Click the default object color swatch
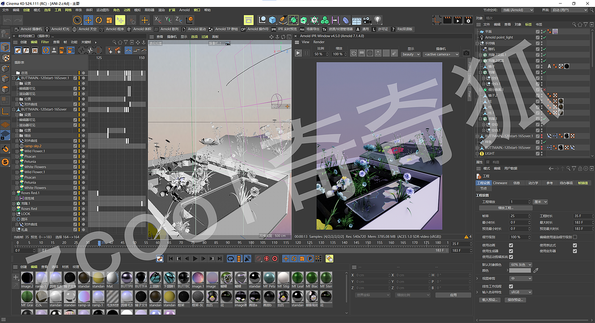This screenshot has height=323, width=595. [520, 270]
